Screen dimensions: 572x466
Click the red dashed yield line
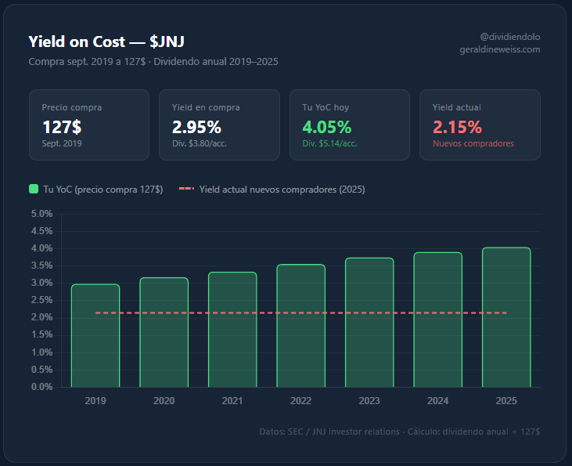301,313
